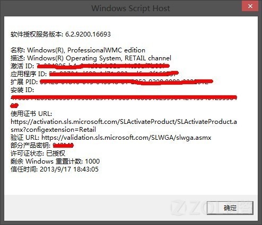
Task: Click the redacted 扩展 PID value
Action: pos(127,82)
